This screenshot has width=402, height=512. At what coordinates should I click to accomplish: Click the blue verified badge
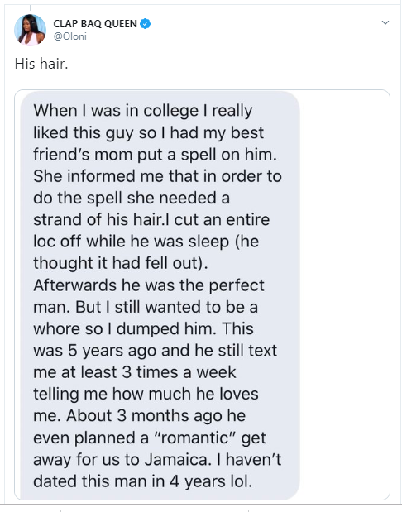pos(146,24)
